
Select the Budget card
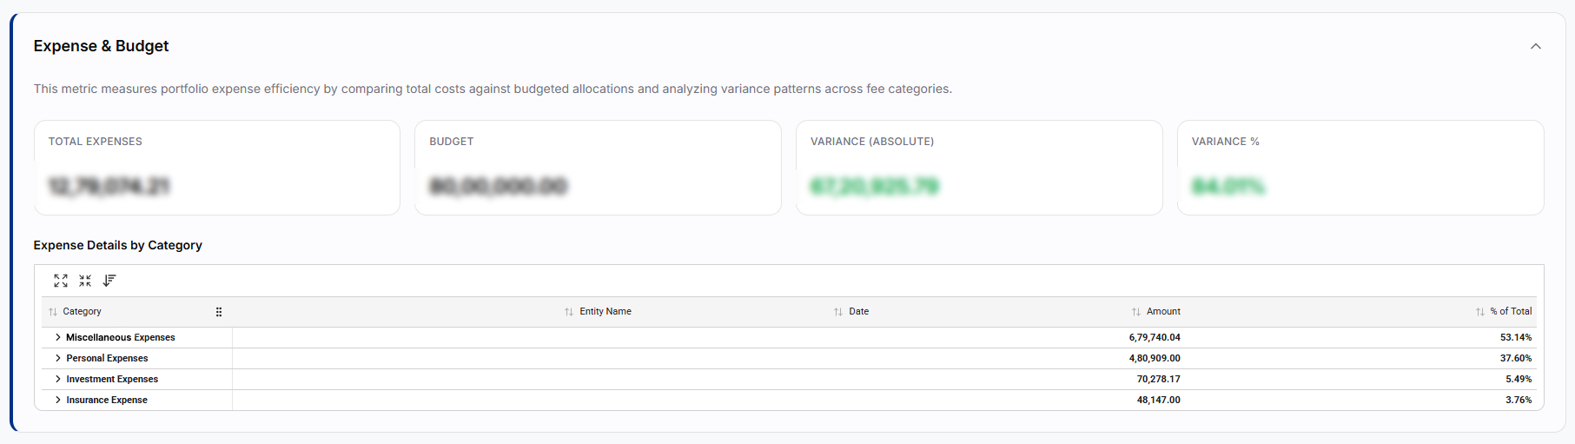click(598, 168)
